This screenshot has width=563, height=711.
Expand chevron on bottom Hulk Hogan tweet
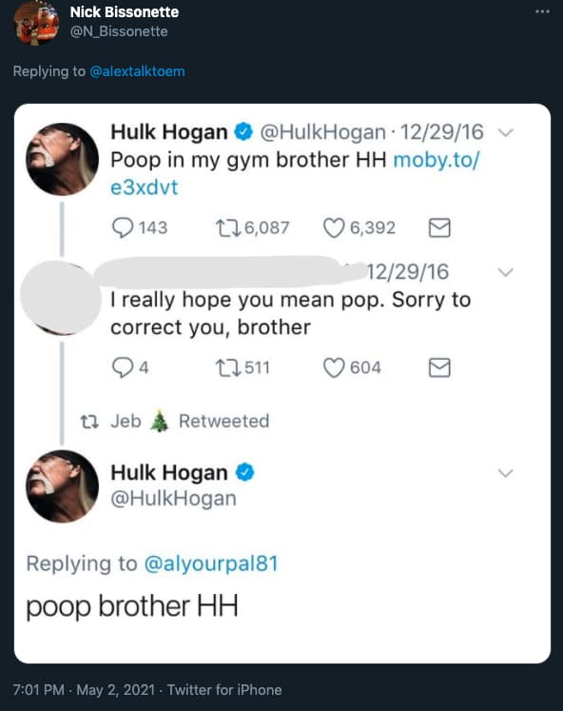[x=506, y=473]
